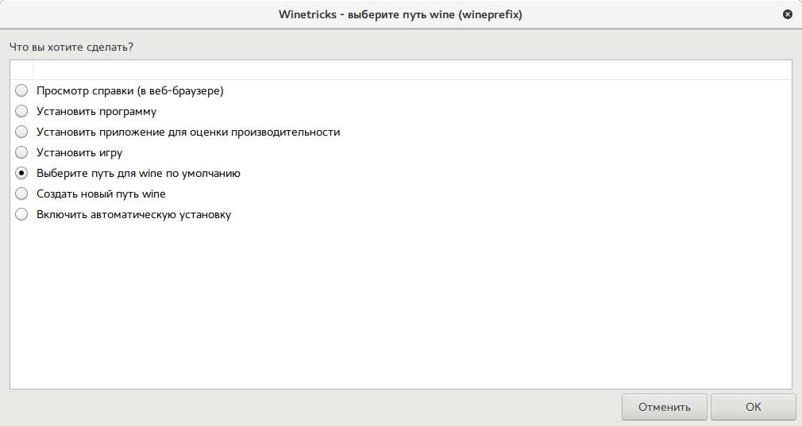The width and height of the screenshot is (802, 426).
Task: Click the text 'Установить программу'
Action: pos(97,111)
